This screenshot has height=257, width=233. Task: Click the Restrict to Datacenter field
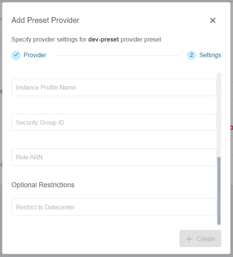(x=114, y=207)
